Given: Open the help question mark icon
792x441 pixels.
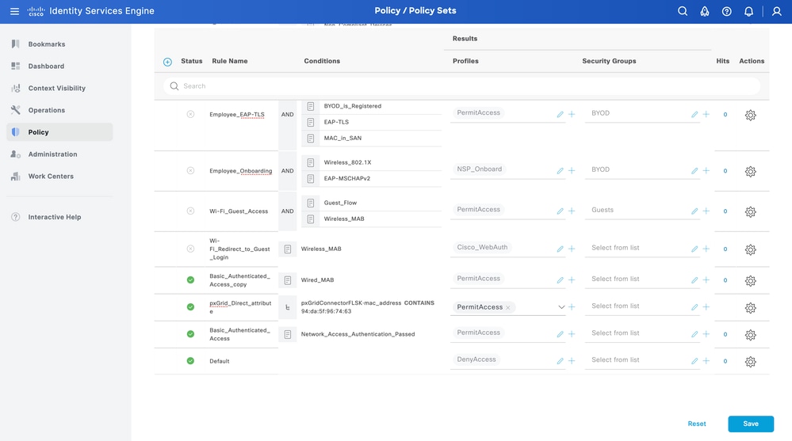Looking at the screenshot, I should pyautogui.click(x=726, y=11).
